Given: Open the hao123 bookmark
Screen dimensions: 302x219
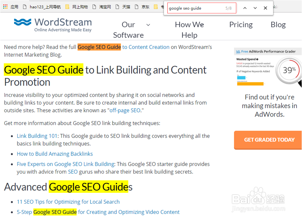Looking at the screenshot, I should point(42,7).
